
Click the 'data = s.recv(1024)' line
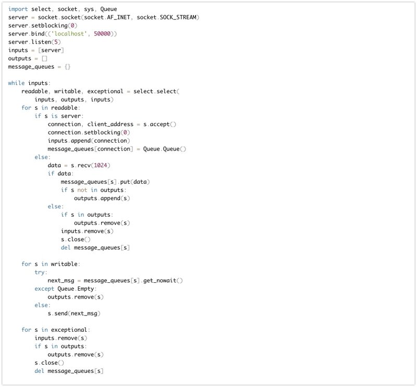pyautogui.click(x=79, y=166)
